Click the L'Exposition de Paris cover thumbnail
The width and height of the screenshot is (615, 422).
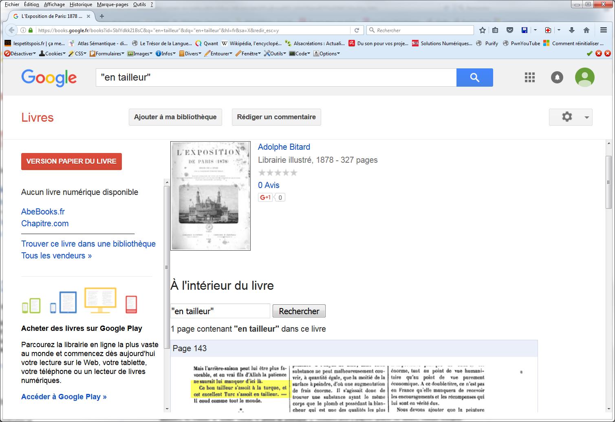coord(210,196)
